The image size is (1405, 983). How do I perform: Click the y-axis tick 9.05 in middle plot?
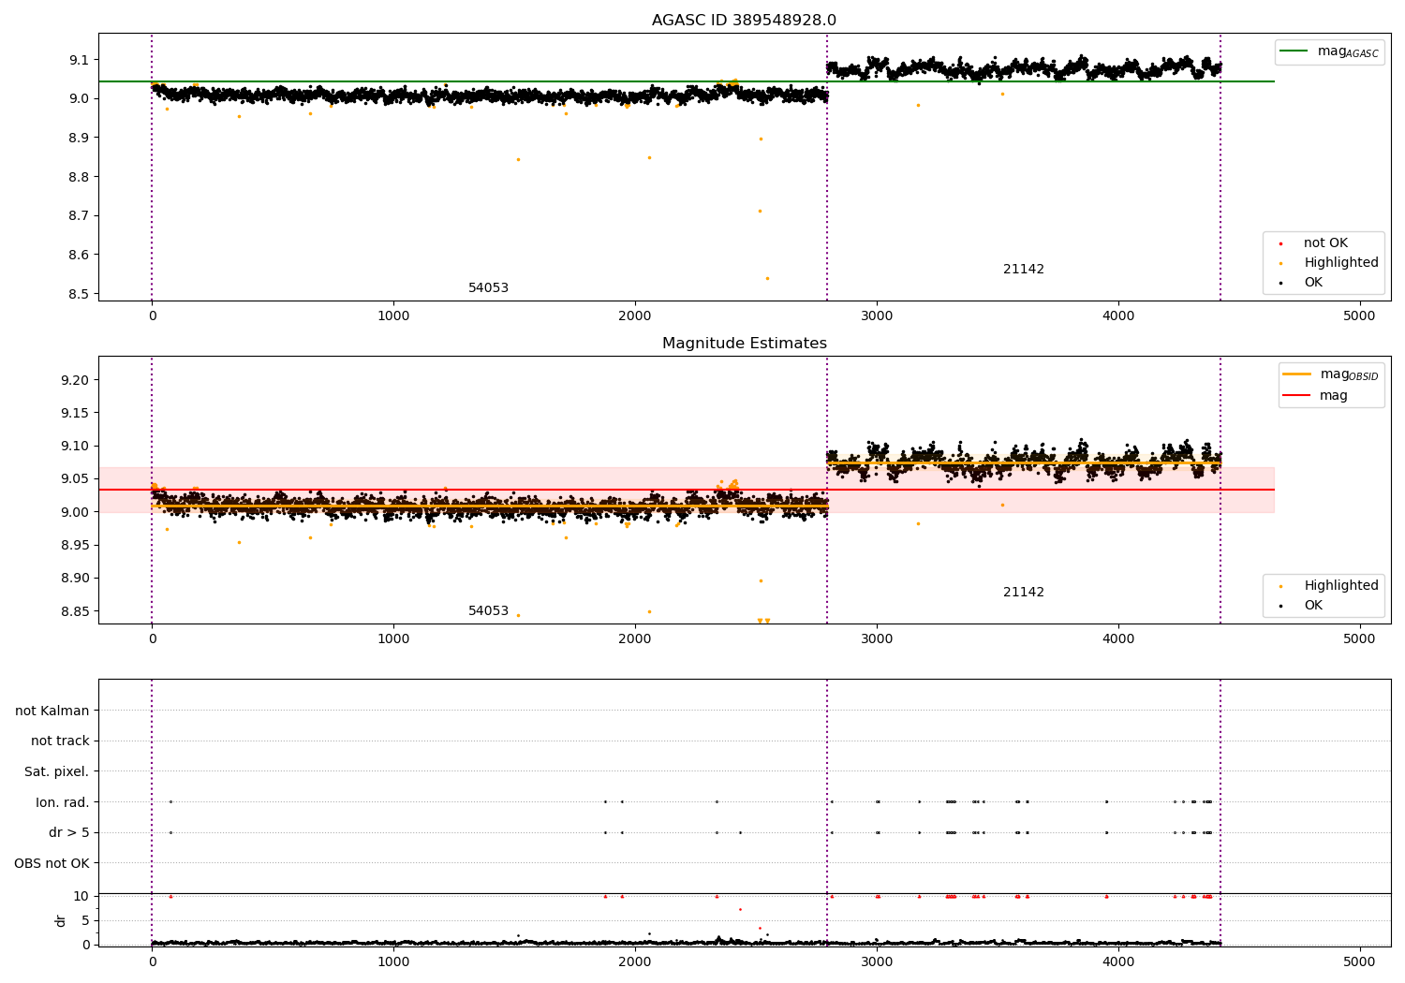click(75, 479)
